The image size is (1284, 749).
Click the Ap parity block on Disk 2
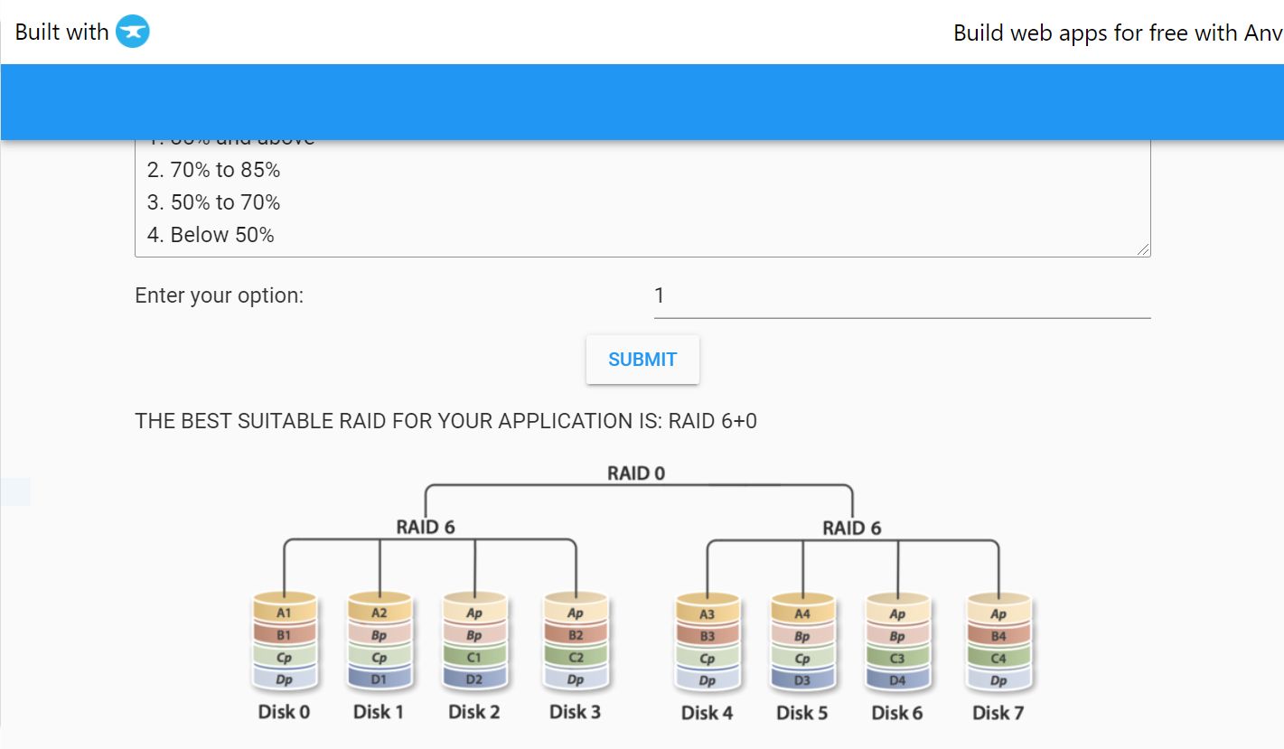474,612
